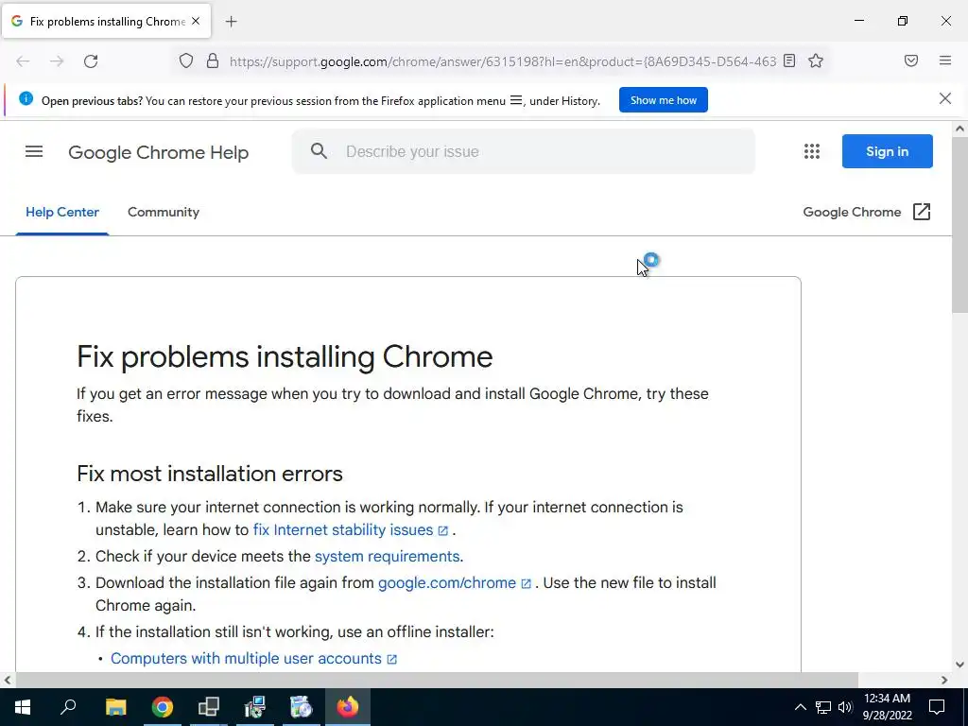The height and width of the screenshot is (726, 968).
Task: Click the Firefox icon in the taskbar
Action: pos(348,707)
